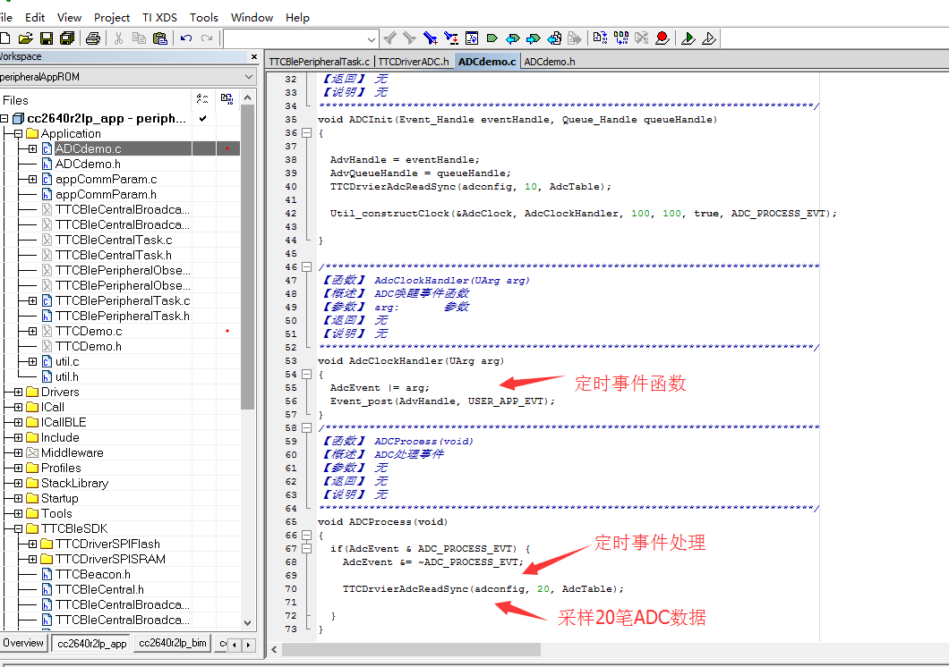The image size is (949, 667).
Task: Expand the appCommParam.c node
Action: click(33, 179)
